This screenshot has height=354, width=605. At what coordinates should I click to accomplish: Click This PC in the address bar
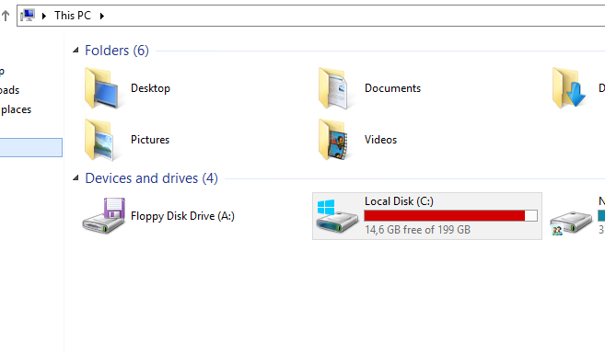[73, 16]
